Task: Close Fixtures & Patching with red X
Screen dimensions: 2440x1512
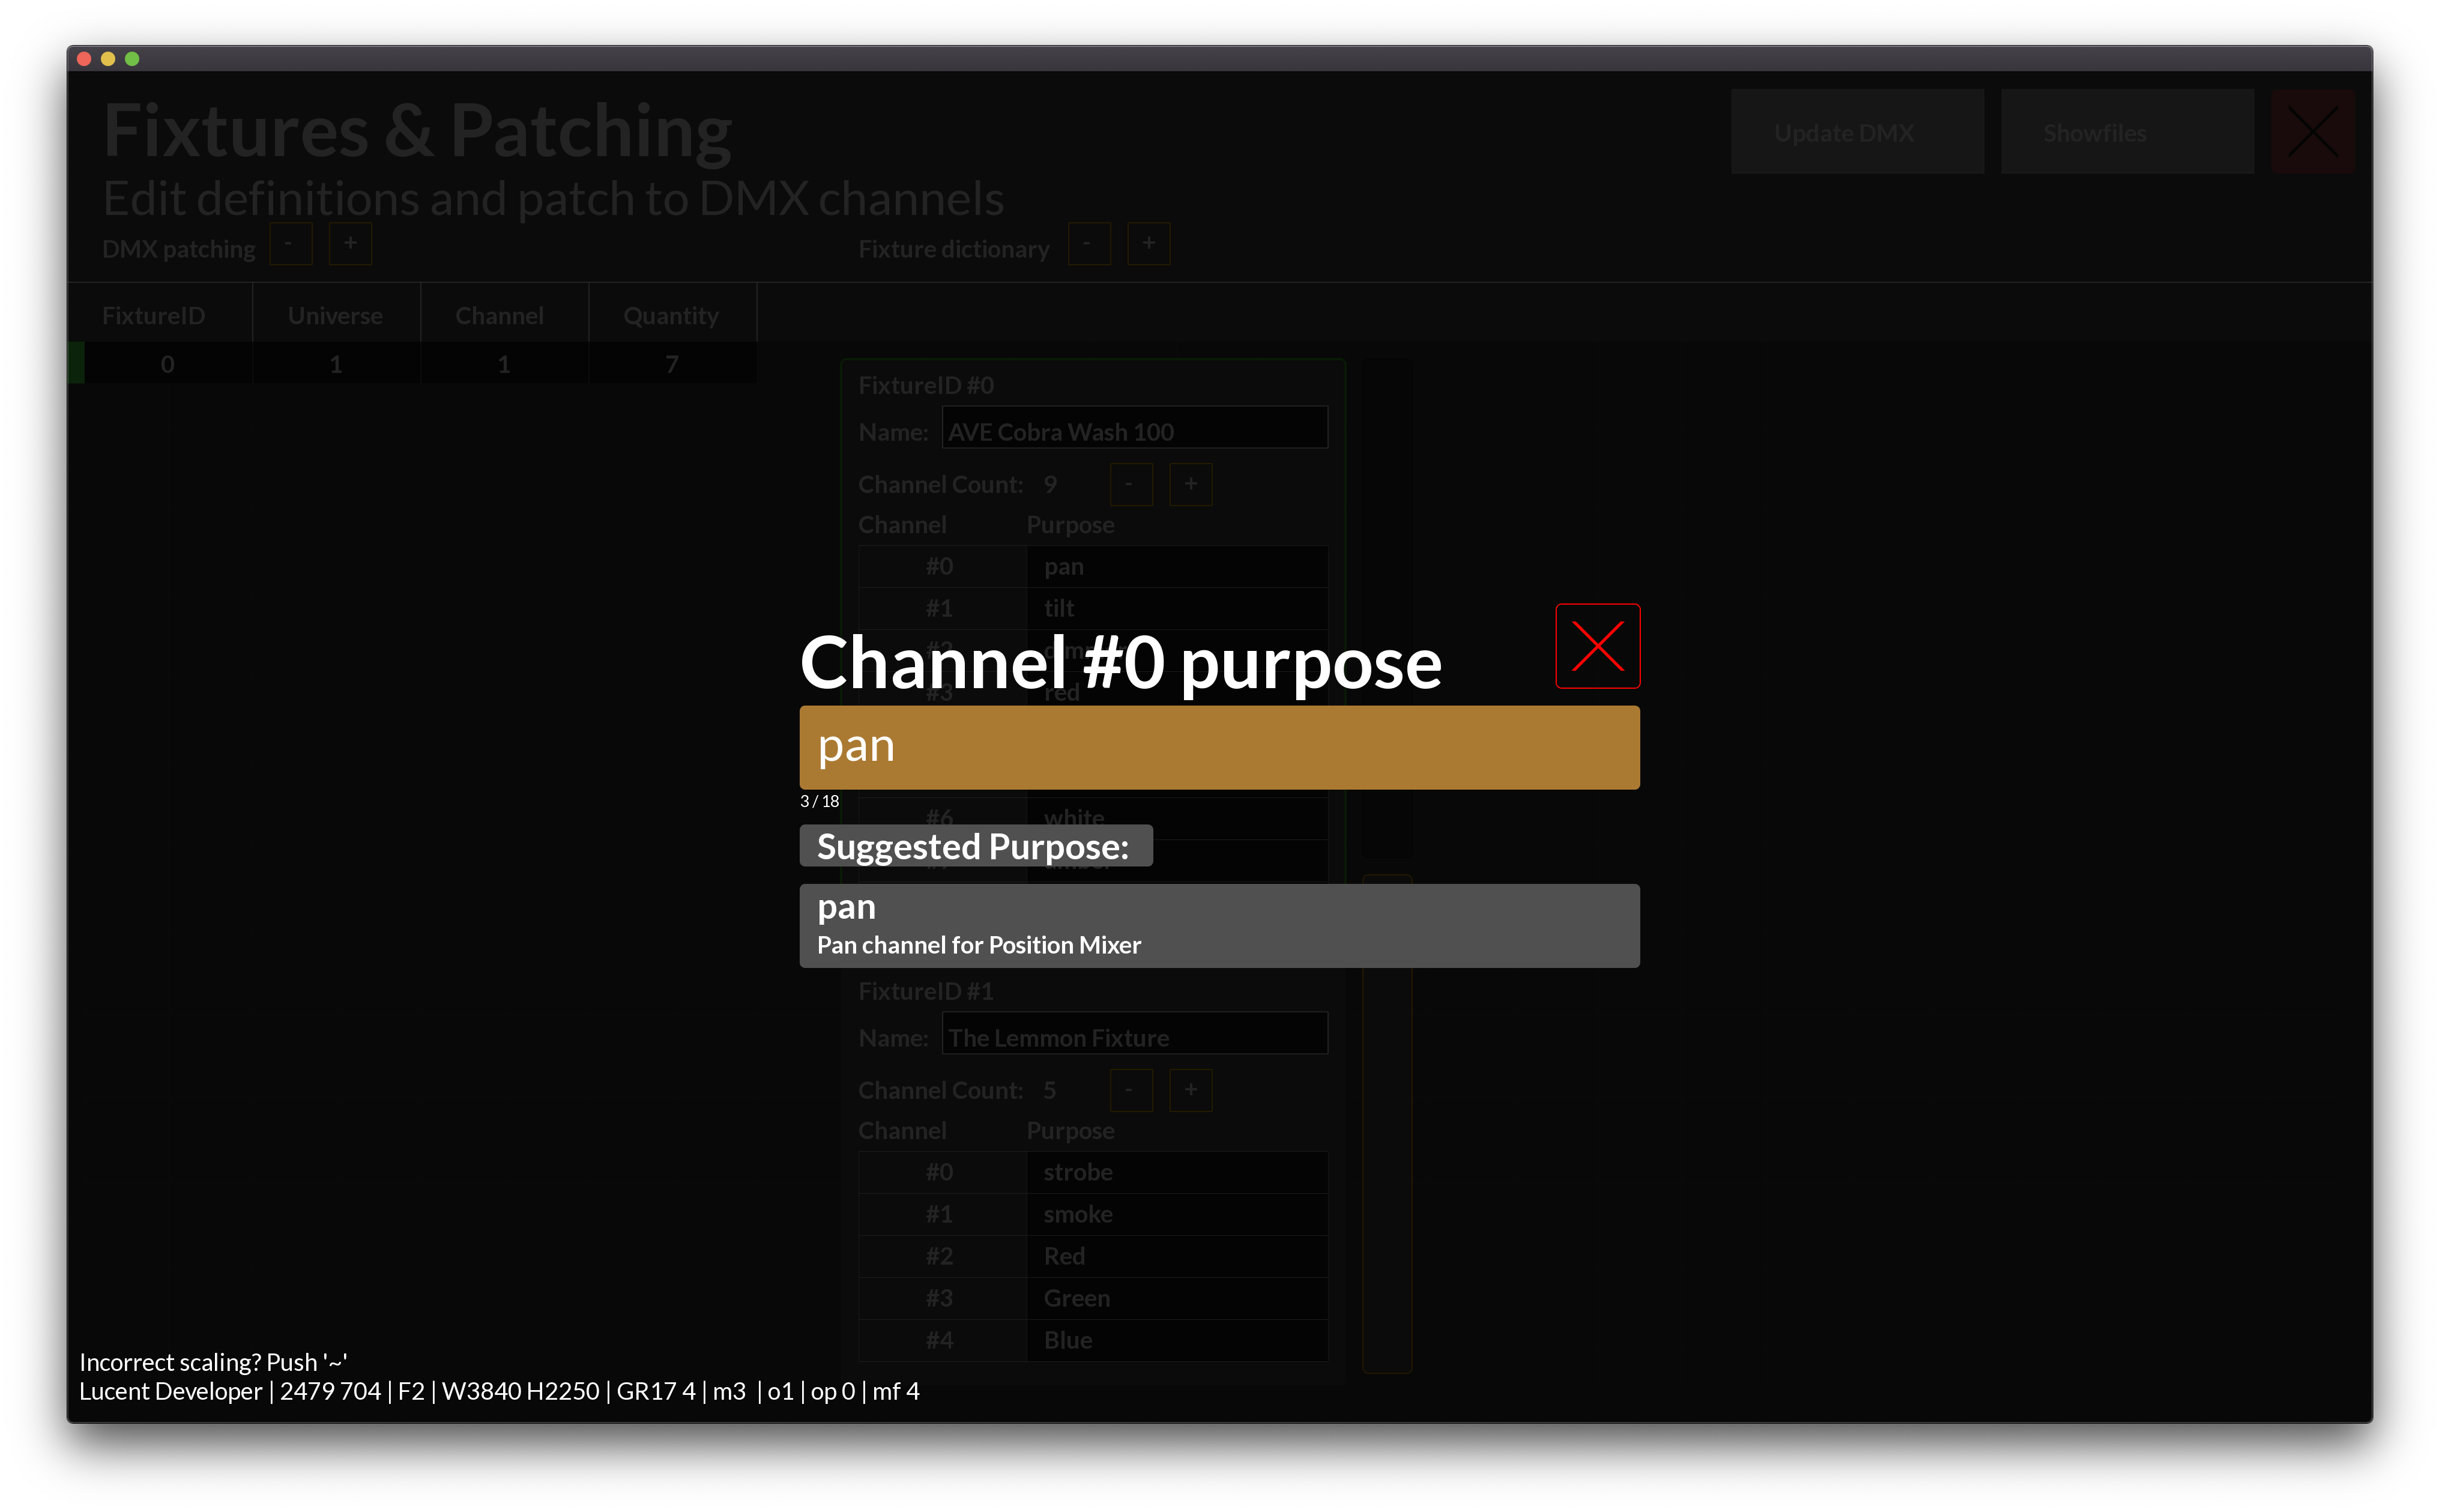Action: [x=2312, y=132]
